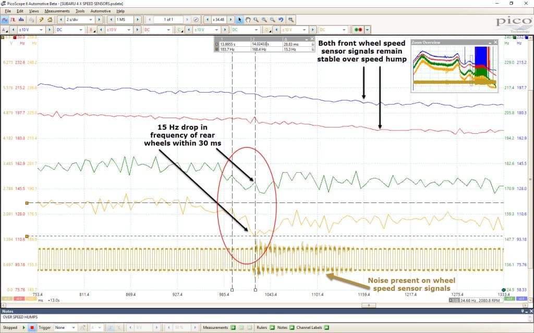534x333 pixels.
Task: Click the second time ruler bottom handle
Action: tap(256, 290)
